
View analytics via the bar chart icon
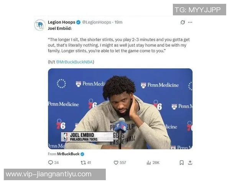[x=149, y=163]
